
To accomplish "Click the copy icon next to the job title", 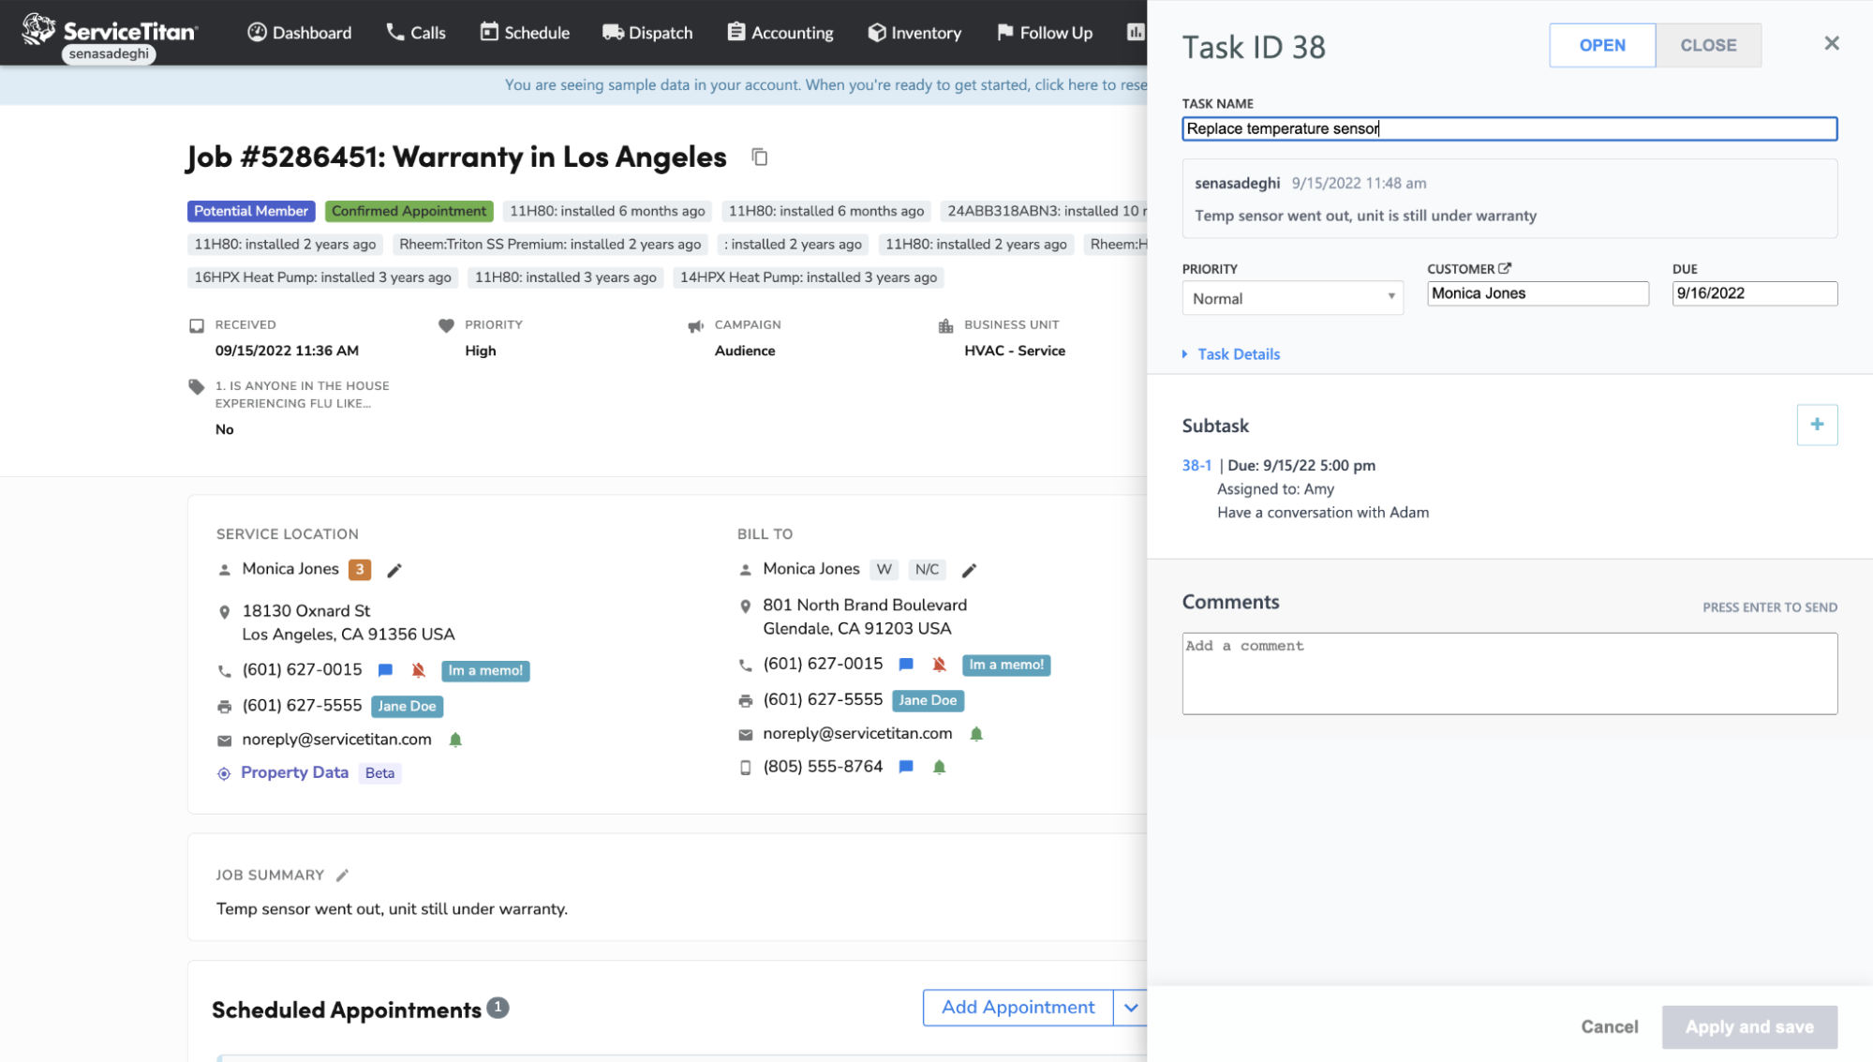I will [759, 157].
